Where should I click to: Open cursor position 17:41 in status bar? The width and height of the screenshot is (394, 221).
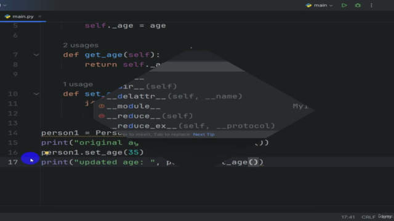[348, 217]
